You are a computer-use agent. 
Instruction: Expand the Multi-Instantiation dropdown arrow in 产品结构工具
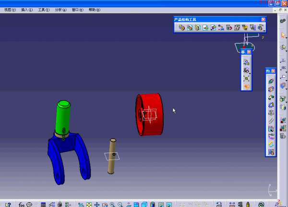264,31
